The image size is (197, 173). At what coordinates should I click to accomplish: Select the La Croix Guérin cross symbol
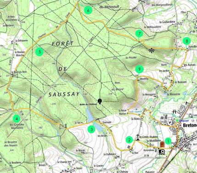click(x=138, y=137)
